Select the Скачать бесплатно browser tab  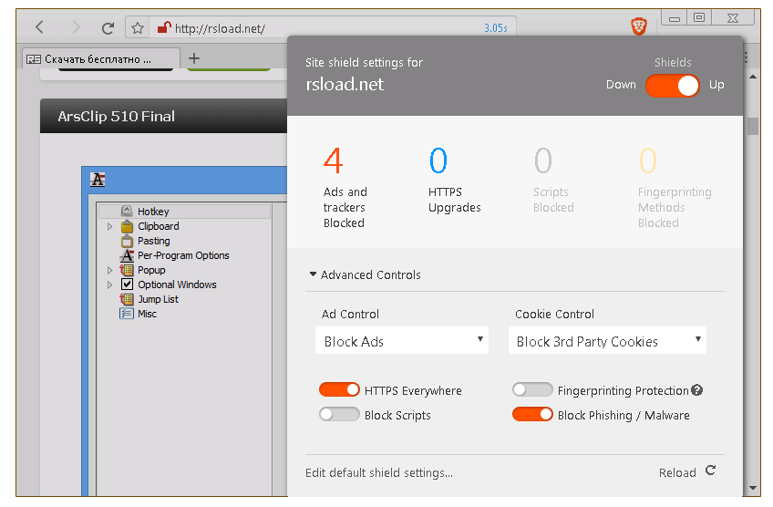pyautogui.click(x=101, y=58)
